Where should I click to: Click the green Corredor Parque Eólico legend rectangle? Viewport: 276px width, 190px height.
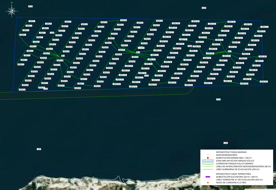click(208, 164)
